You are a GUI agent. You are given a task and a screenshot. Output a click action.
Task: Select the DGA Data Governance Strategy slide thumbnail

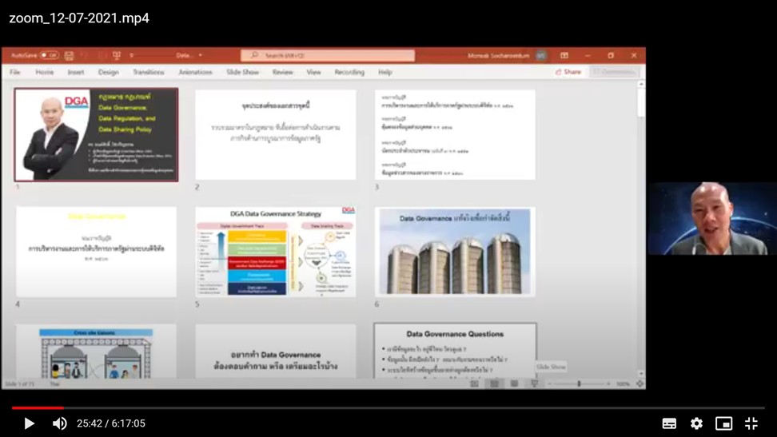click(x=276, y=252)
